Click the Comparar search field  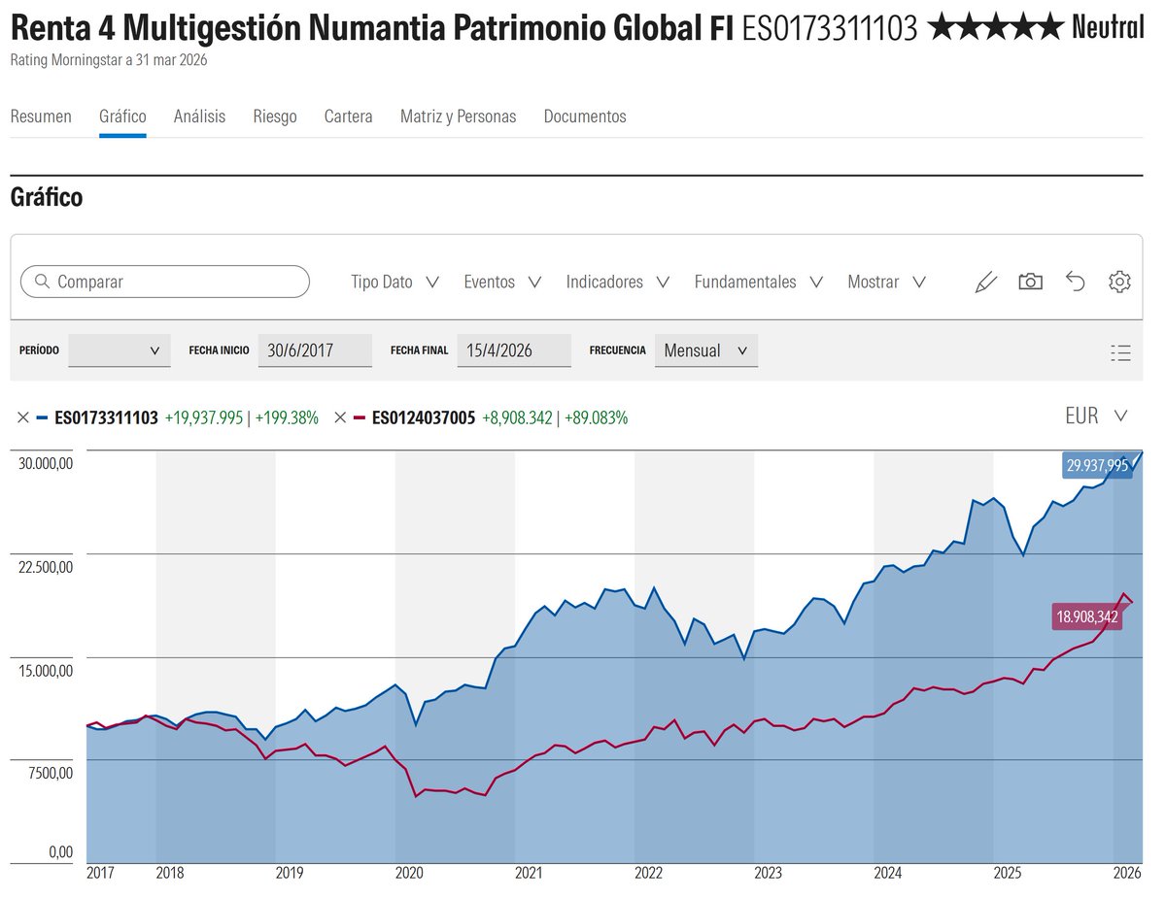coord(165,282)
